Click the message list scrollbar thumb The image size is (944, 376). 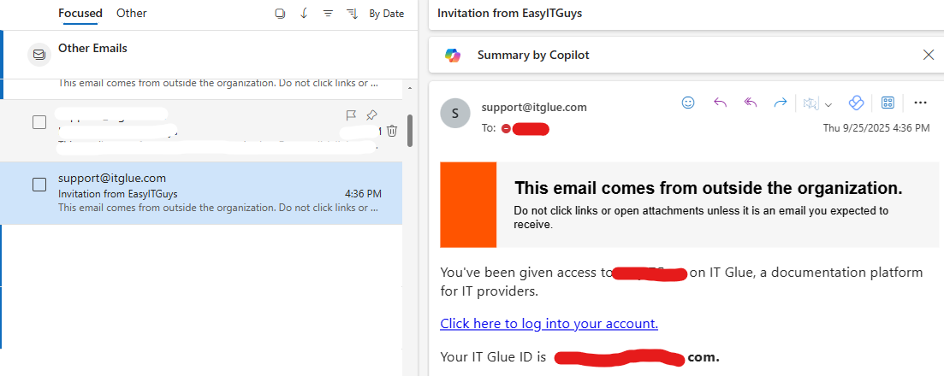pyautogui.click(x=410, y=130)
